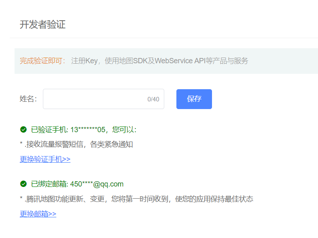The width and height of the screenshot is (318, 238).
Task: Select the 开发者验证 page heading
Action: click(42, 25)
